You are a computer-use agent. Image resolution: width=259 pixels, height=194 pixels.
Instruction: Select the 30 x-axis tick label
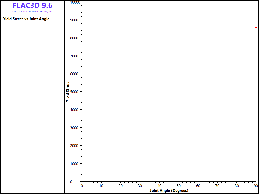coord(140,186)
